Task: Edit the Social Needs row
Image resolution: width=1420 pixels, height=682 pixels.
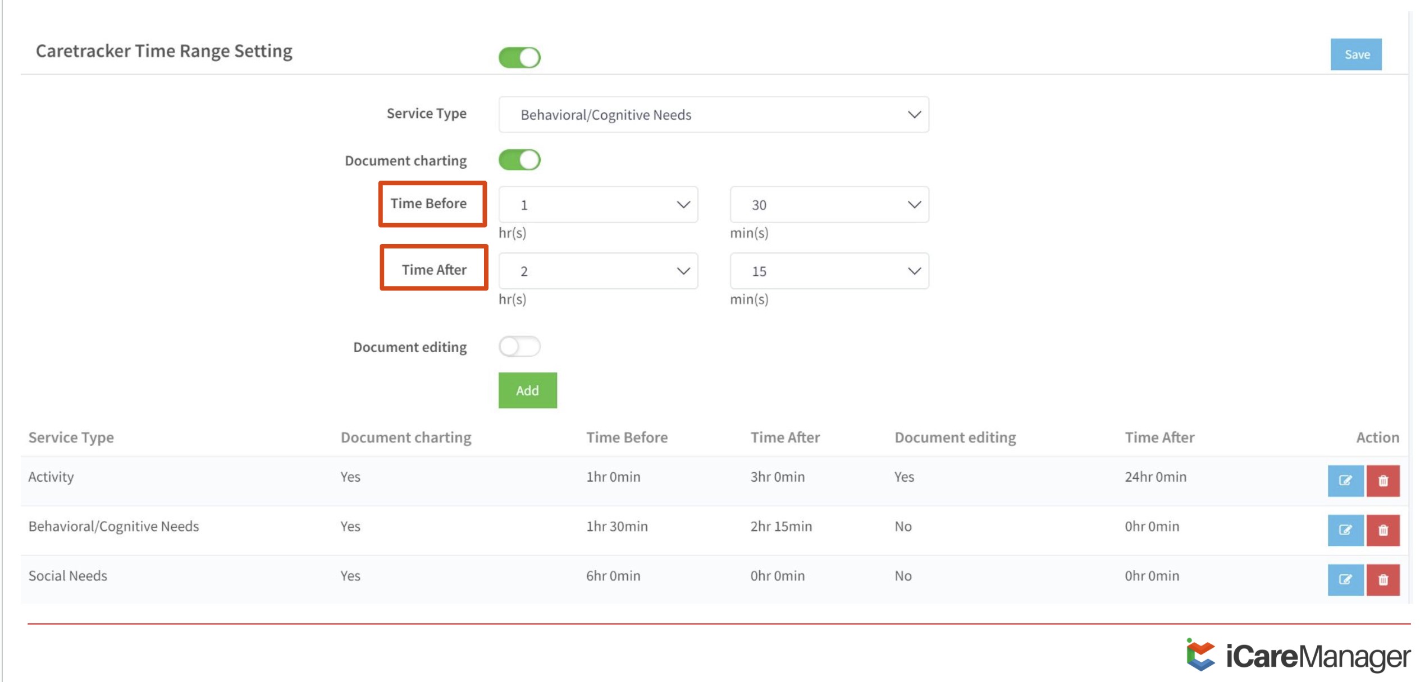Action: (x=1345, y=579)
